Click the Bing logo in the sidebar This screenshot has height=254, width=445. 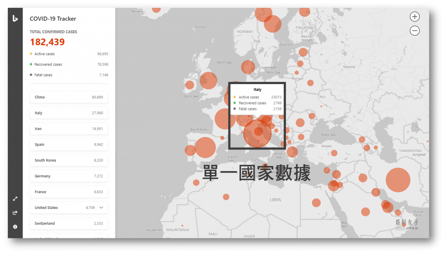coord(15,18)
